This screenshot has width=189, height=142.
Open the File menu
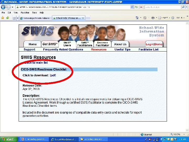(x=3, y=13)
